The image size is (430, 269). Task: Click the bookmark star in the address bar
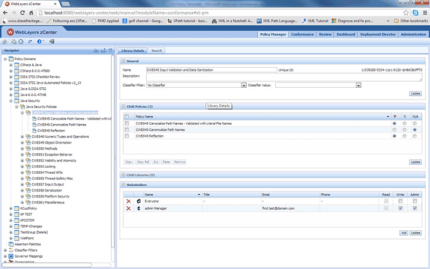point(406,12)
